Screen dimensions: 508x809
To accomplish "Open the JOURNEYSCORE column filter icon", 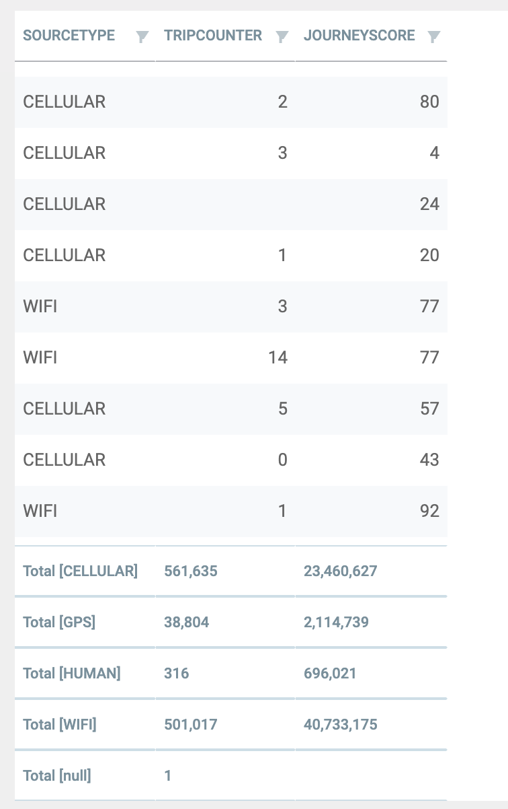I will 434,37.
